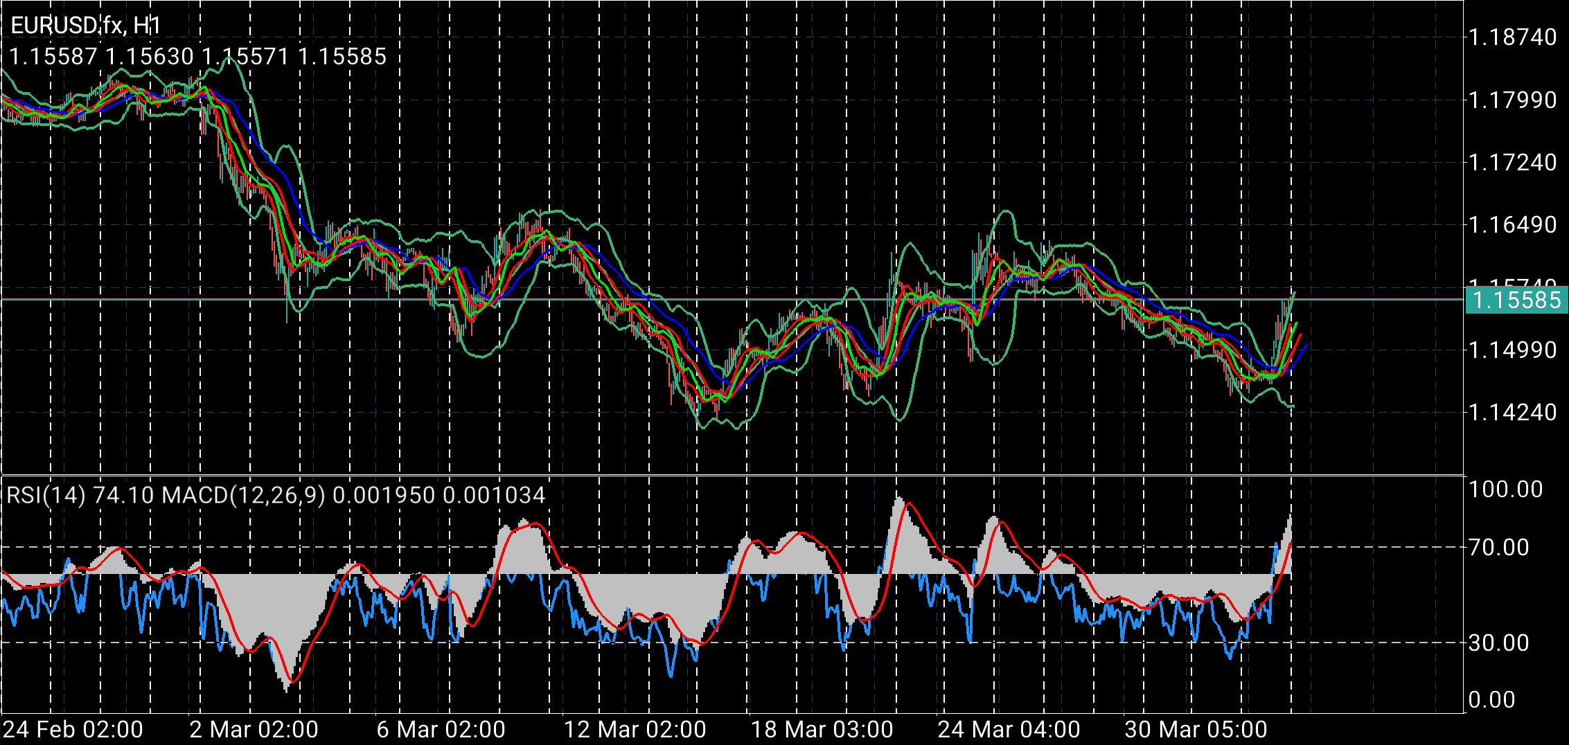Click the 18 Mar 03:00 time label
The width and height of the screenshot is (1569, 745).
click(822, 729)
